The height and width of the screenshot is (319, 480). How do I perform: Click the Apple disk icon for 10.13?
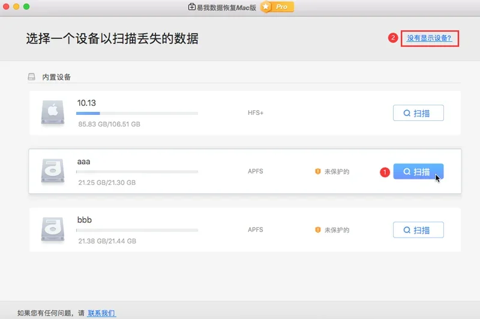point(53,113)
